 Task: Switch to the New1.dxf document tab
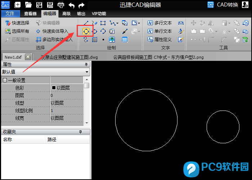[x=13, y=57]
